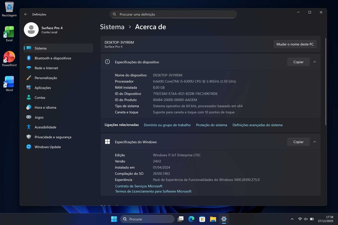Open Windows Update settings
Screen dimensions: 338x225
click(58, 147)
